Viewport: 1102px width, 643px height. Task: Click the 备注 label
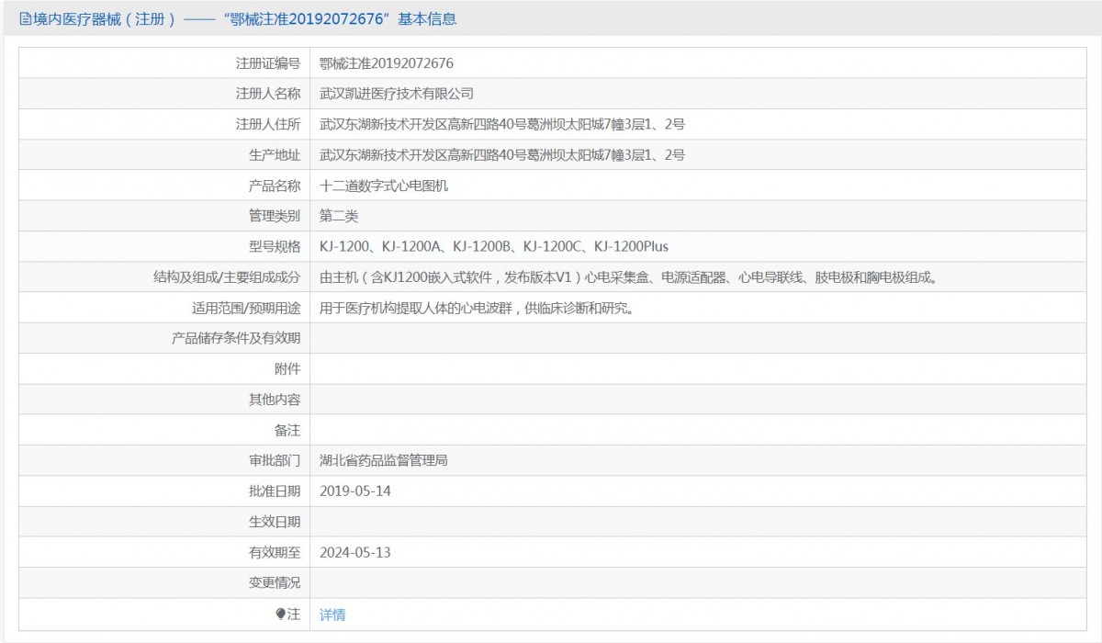click(287, 430)
